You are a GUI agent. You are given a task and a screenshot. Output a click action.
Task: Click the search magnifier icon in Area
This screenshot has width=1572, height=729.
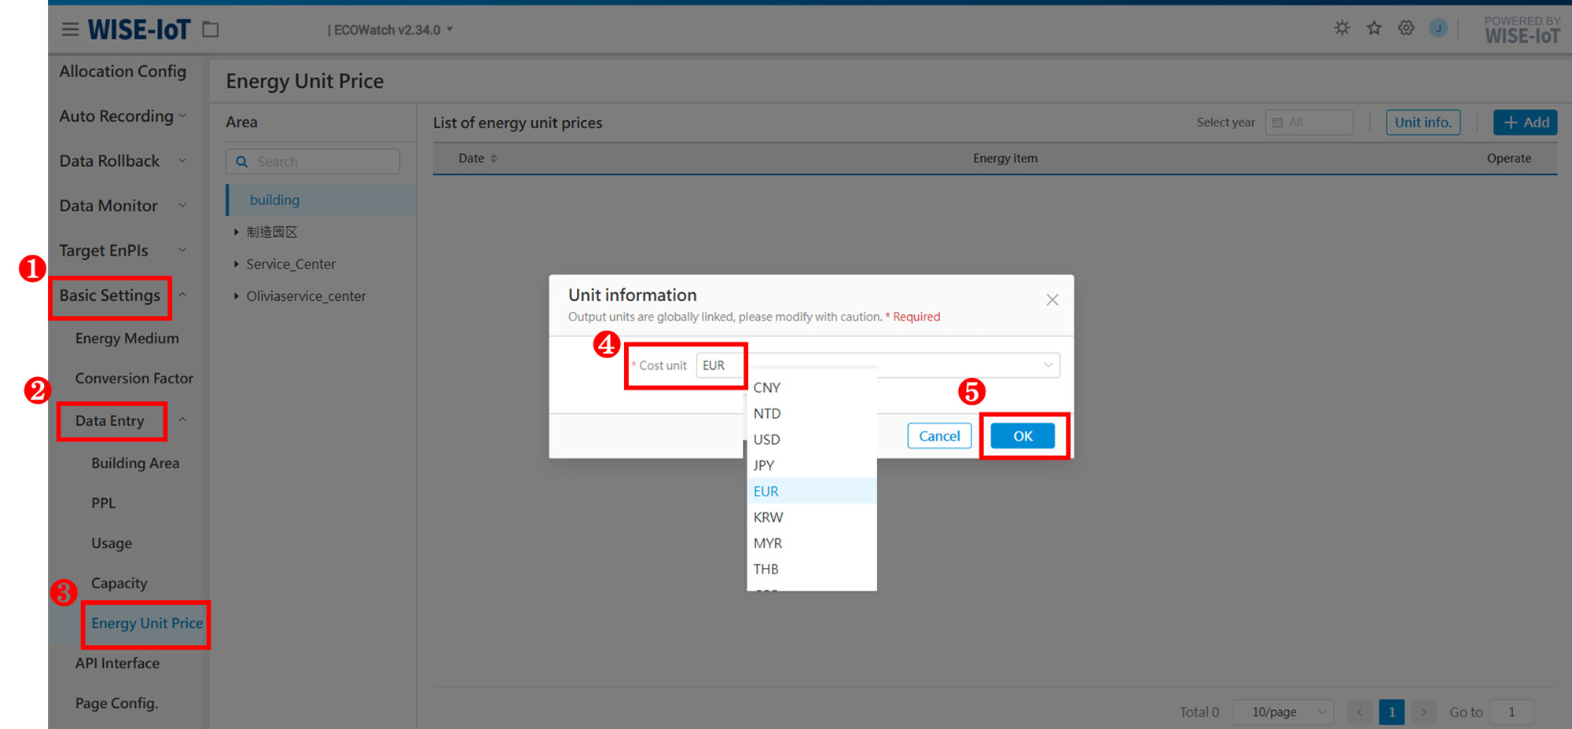click(242, 162)
